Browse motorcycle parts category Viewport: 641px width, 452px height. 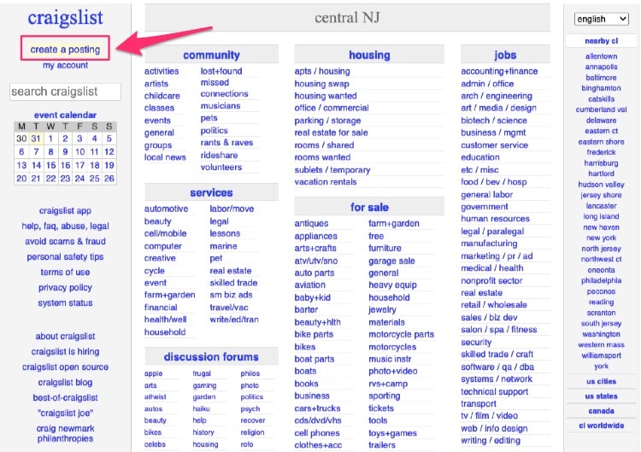[401, 334]
